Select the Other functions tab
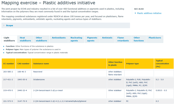Viewport: 174px width, 104px height. pyautogui.click(x=139, y=39)
